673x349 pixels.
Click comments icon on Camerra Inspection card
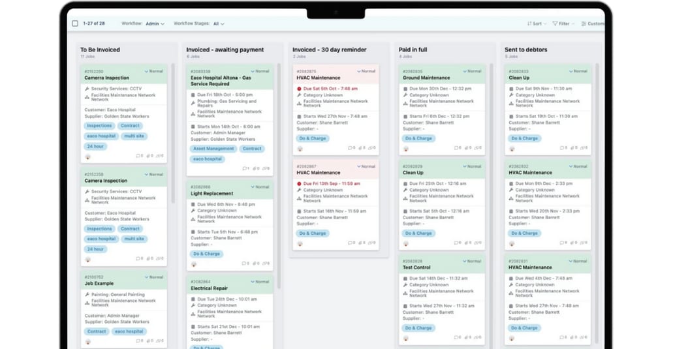[x=139, y=156]
